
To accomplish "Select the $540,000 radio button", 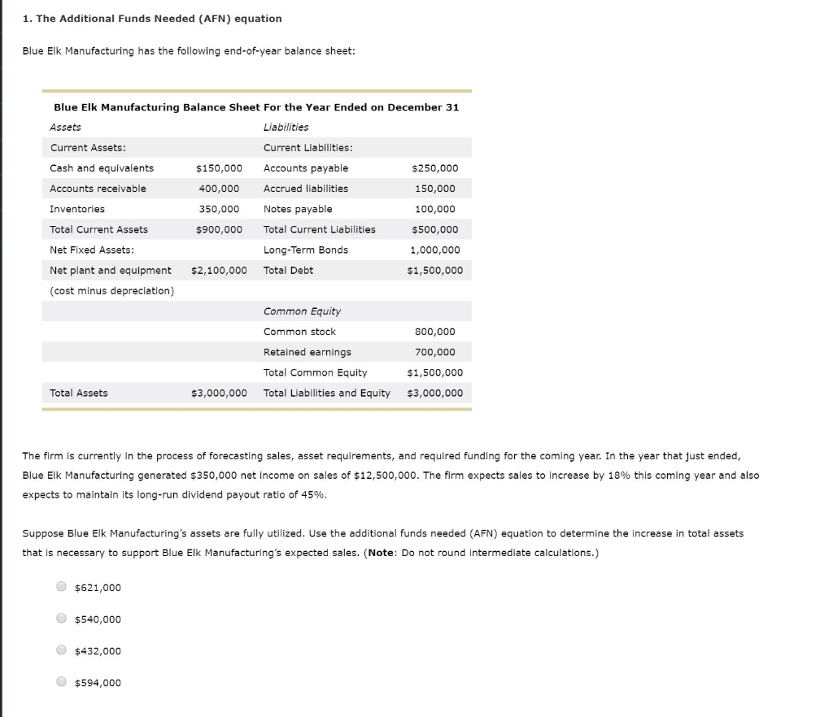I will (61, 619).
